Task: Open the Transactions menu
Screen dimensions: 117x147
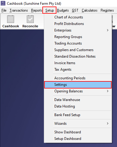Action: pos(19,10)
